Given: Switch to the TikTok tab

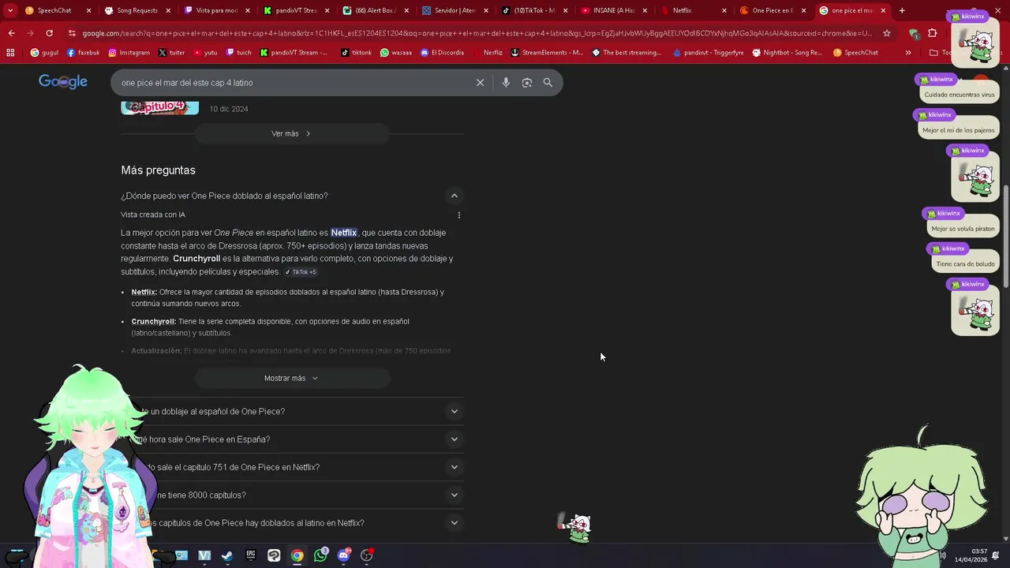Looking at the screenshot, I should point(533,10).
